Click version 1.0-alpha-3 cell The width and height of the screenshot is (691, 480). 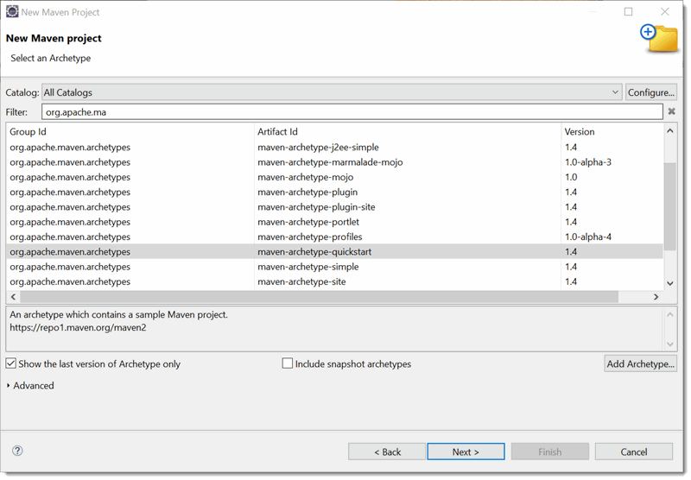click(x=588, y=162)
